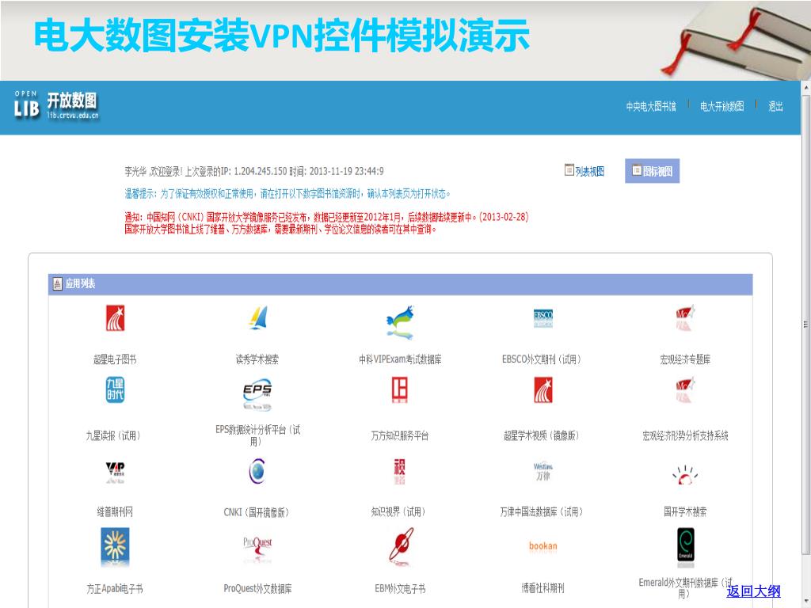Switch to 图标视图 icon view
Viewport: 811px width, 608px height.
coord(653,171)
